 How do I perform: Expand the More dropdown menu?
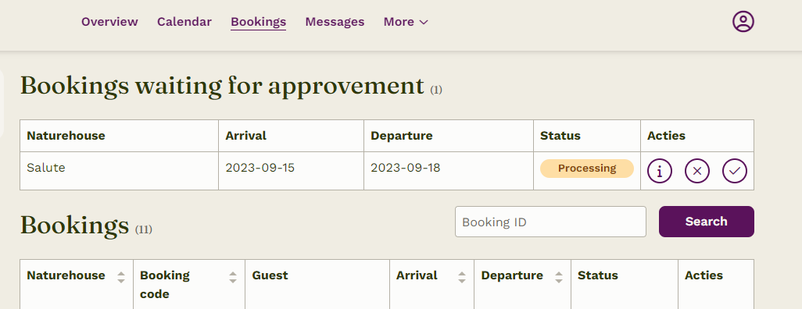coord(406,22)
